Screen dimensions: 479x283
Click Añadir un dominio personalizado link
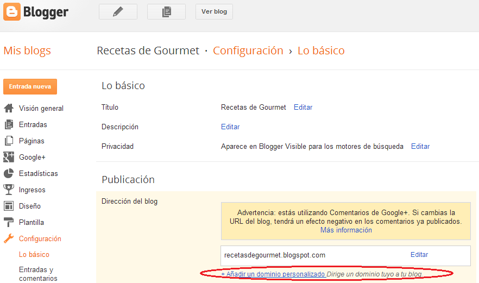pyautogui.click(x=273, y=274)
